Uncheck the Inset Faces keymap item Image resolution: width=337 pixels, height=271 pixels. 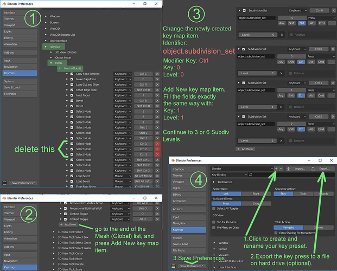tap(72, 95)
